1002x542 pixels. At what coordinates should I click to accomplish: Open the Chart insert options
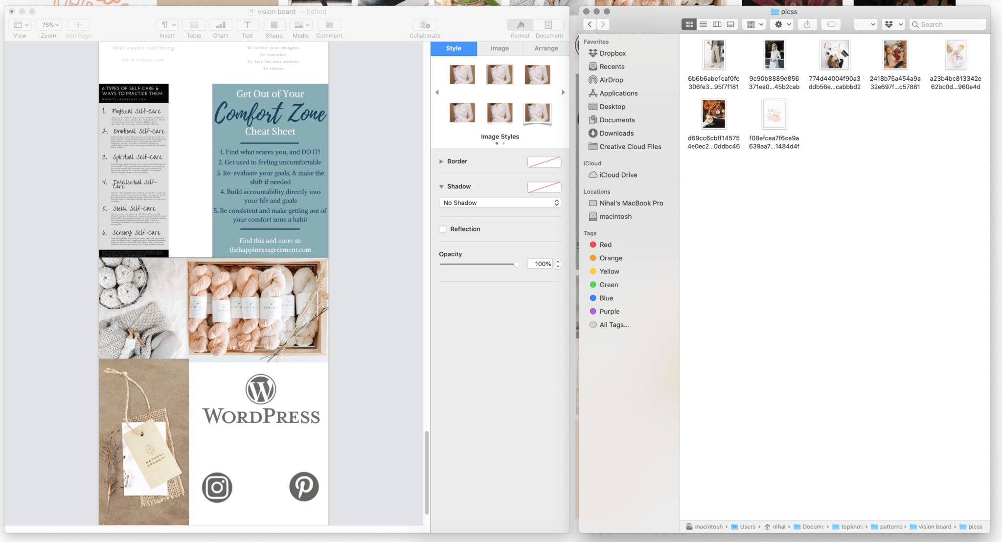coord(220,24)
